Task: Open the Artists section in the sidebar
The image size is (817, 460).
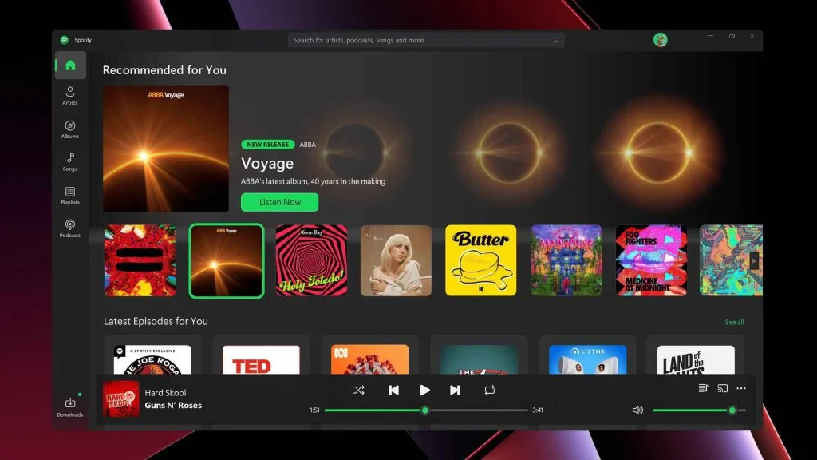Action: (70, 96)
